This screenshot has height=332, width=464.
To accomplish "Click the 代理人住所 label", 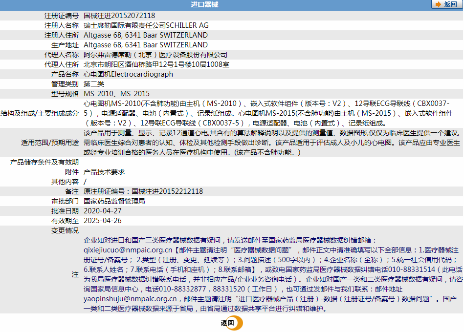I will point(62,64).
